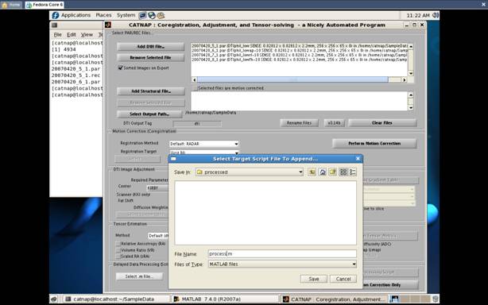The height and width of the screenshot is (305, 488).
Task: Launch terminal from top panel icon
Action: click(142, 15)
